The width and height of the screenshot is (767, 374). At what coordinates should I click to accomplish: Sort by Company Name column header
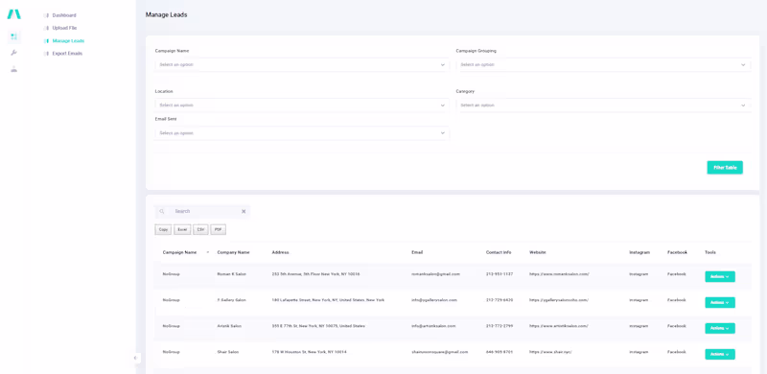point(233,252)
